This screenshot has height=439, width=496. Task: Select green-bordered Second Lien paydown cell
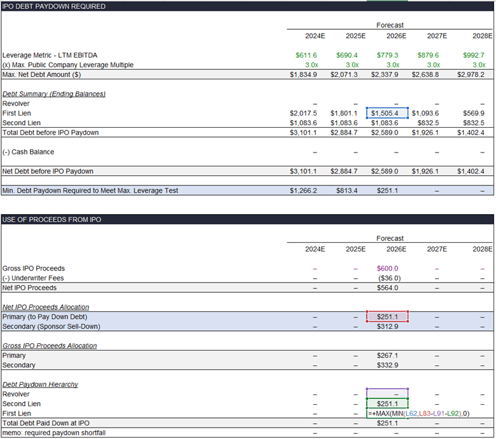coord(387,404)
